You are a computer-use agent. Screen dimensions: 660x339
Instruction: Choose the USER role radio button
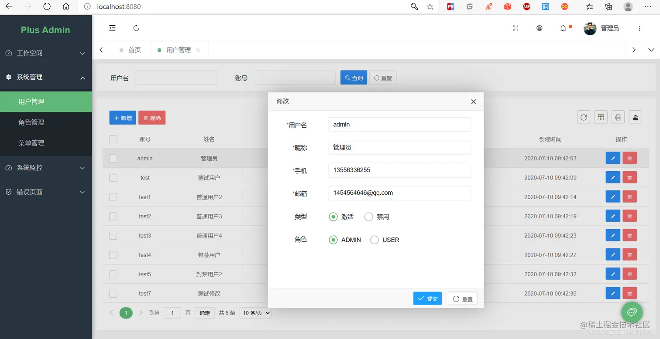coord(374,240)
